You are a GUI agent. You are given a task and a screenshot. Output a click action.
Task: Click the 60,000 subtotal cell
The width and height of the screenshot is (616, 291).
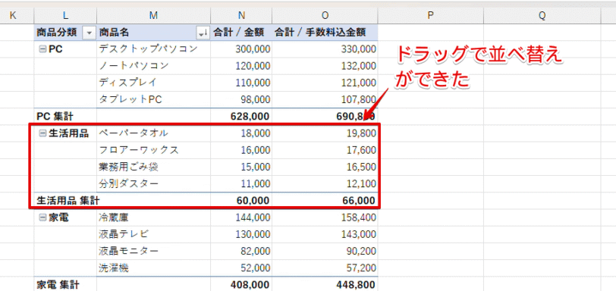[241, 201]
